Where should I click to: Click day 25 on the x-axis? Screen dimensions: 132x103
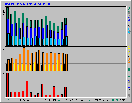pyautogui.click(x=101, y=100)
